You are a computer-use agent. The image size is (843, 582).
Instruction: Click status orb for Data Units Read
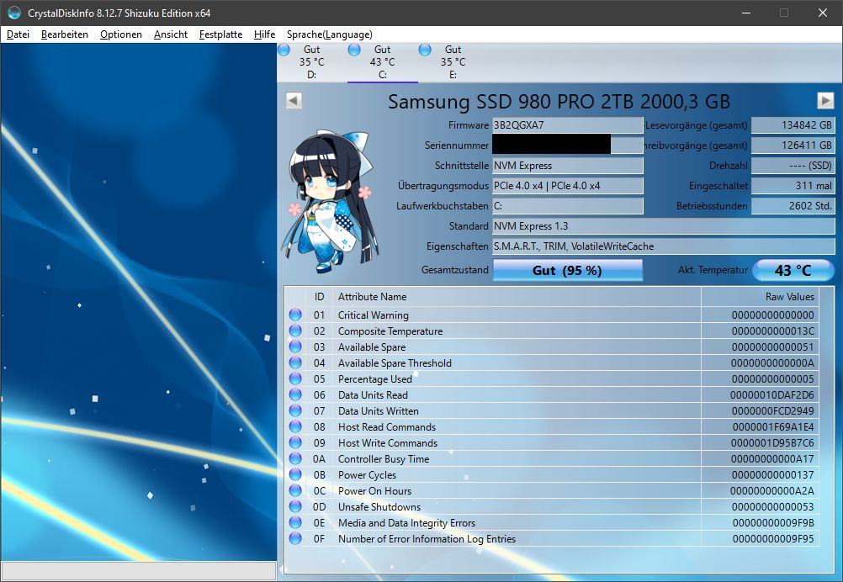[x=295, y=394]
